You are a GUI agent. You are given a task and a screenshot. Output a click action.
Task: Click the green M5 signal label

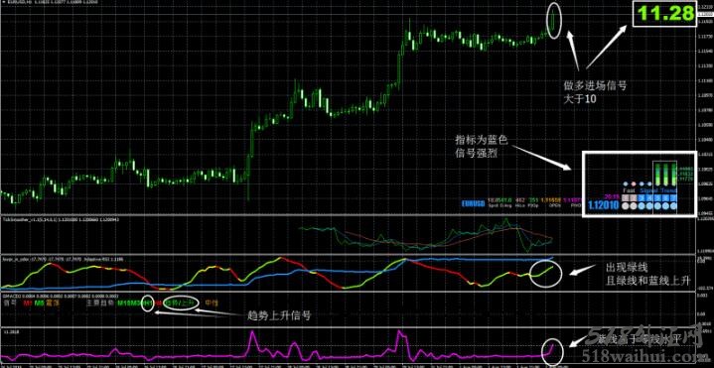tap(39, 303)
